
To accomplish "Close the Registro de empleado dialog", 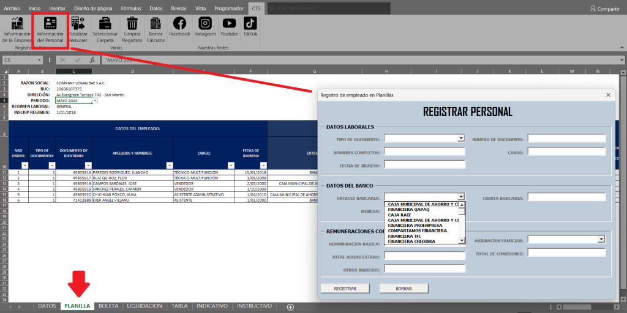I will pos(608,95).
